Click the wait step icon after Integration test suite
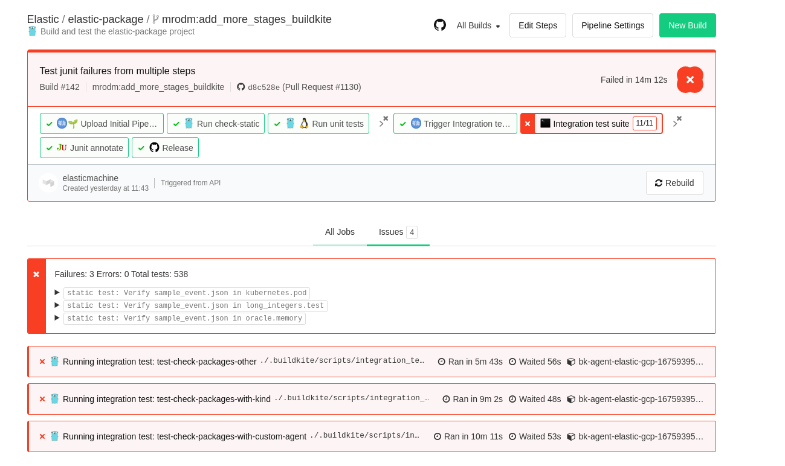The height and width of the screenshot is (466, 785). pos(677,122)
